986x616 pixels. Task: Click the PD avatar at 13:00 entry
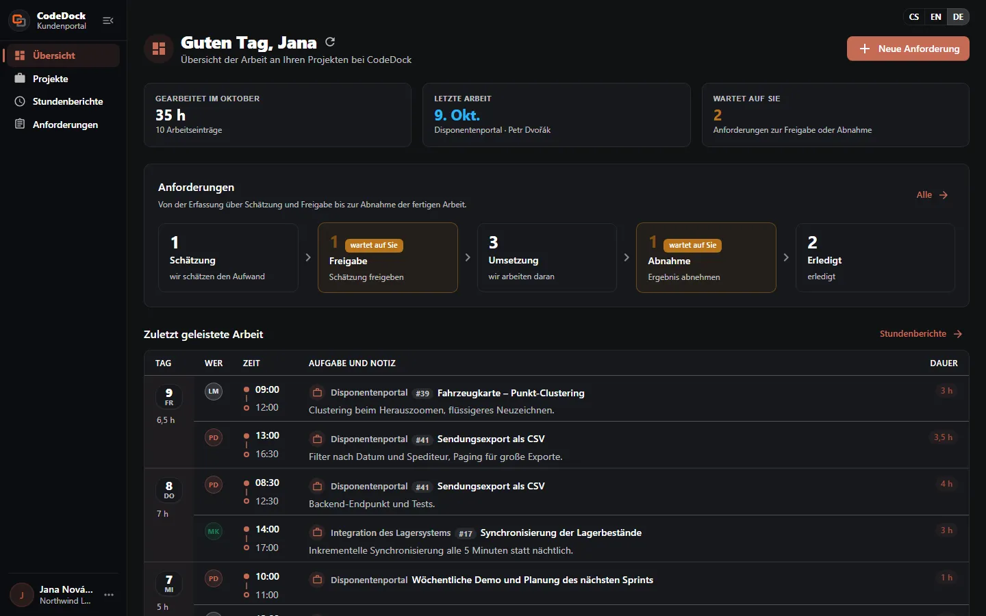point(214,437)
